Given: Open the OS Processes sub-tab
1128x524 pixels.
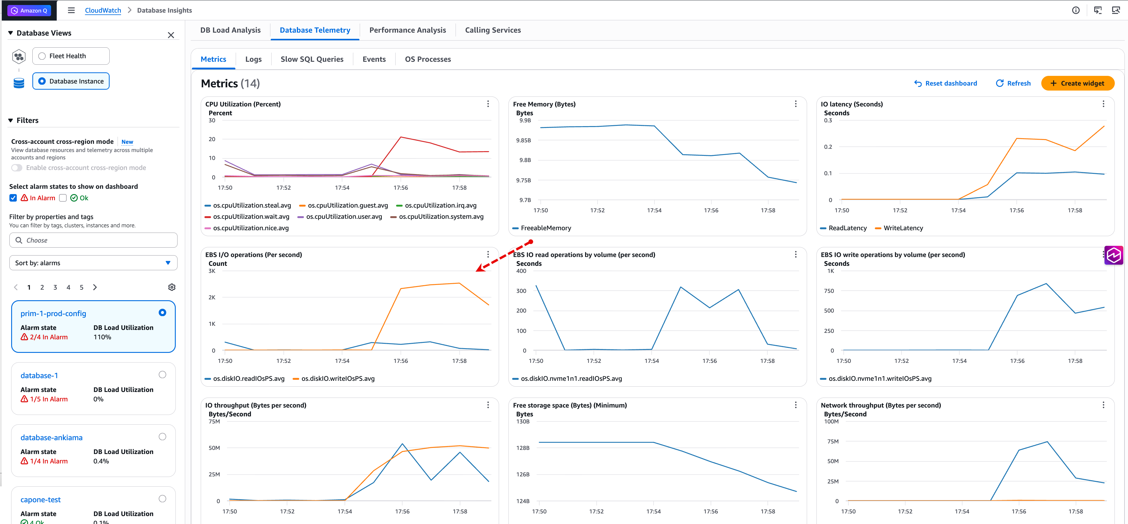Looking at the screenshot, I should click(x=427, y=59).
